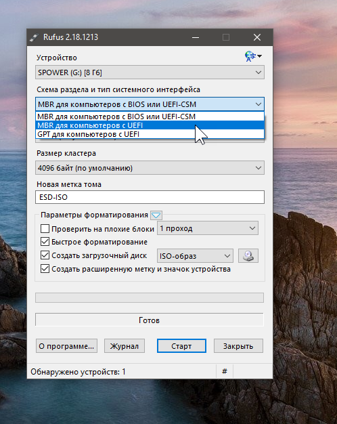Open the device dropdown SPOWER (G:)
Screen dimensions: 337x424
point(150,72)
